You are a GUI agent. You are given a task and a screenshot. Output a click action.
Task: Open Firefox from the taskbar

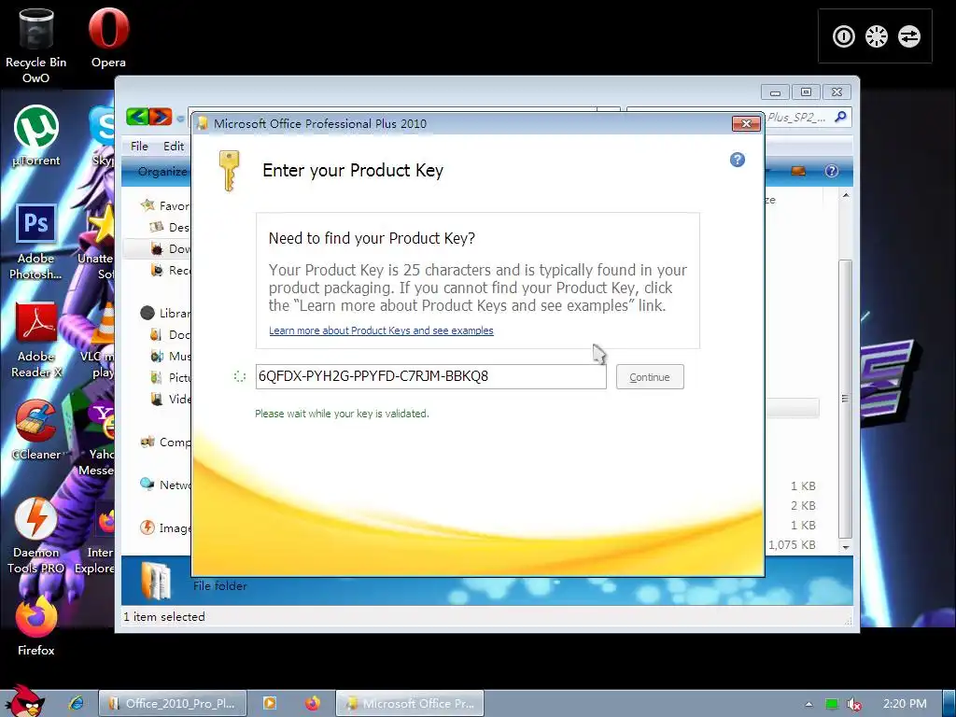pos(313,703)
